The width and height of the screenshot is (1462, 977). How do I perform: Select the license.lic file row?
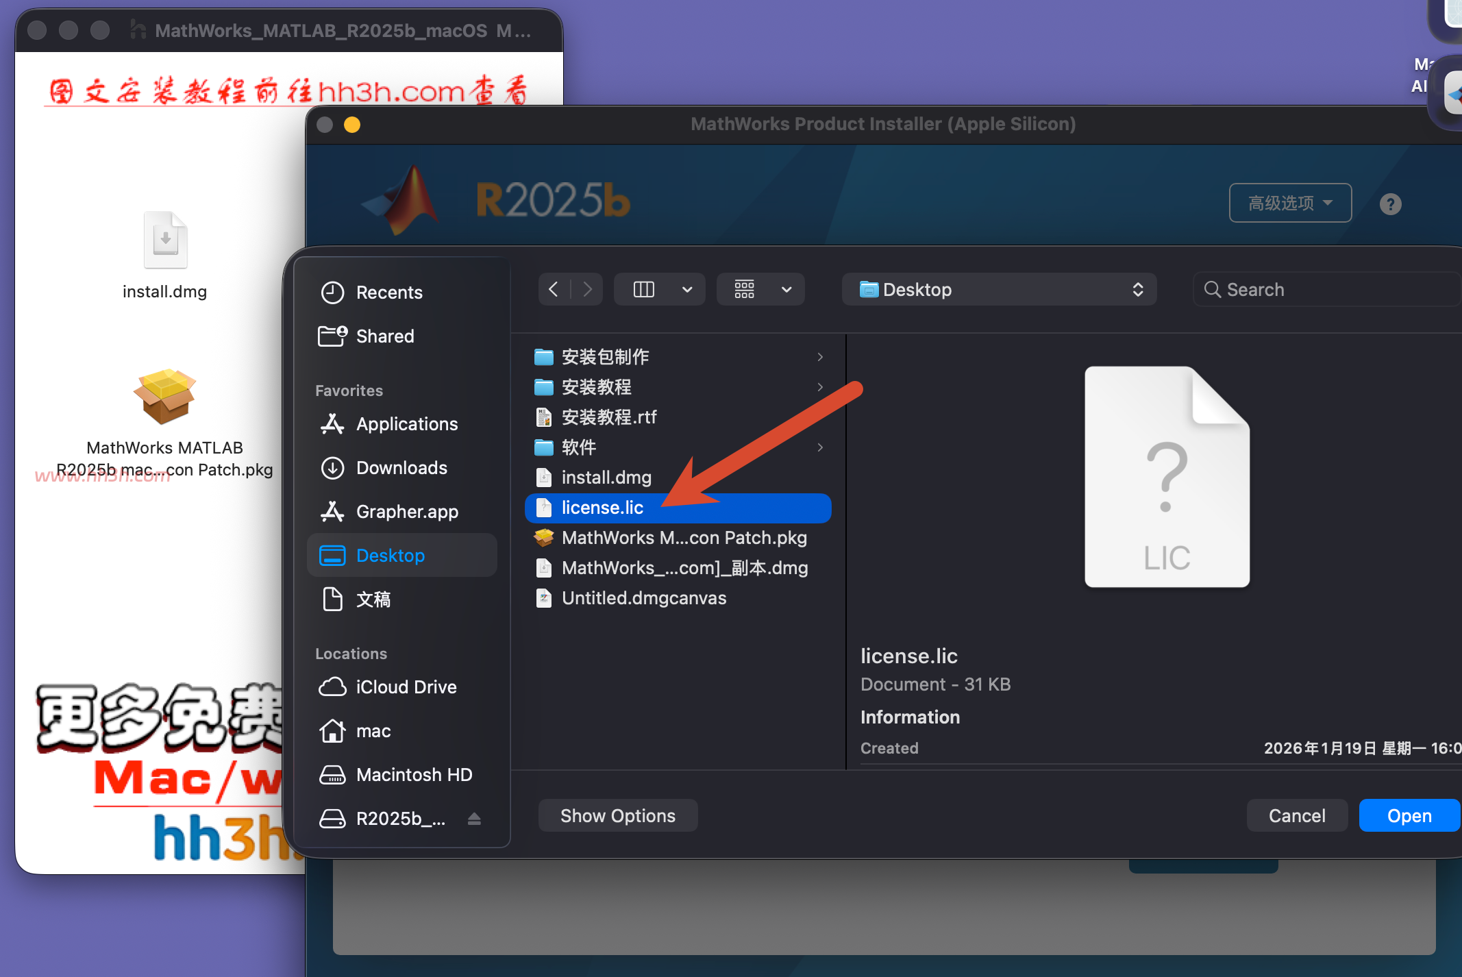click(x=678, y=508)
